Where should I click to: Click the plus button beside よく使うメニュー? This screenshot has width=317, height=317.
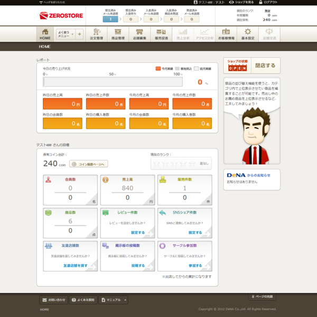(x=80, y=34)
